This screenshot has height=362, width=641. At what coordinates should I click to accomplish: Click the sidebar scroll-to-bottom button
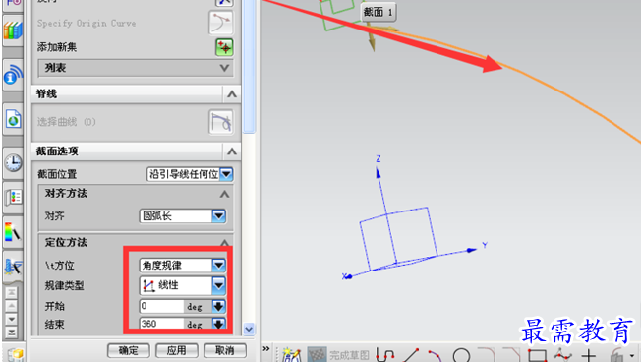pos(12,332)
